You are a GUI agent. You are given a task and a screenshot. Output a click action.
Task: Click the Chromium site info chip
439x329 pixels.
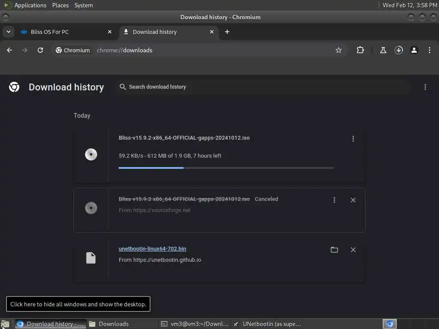[x=73, y=50]
